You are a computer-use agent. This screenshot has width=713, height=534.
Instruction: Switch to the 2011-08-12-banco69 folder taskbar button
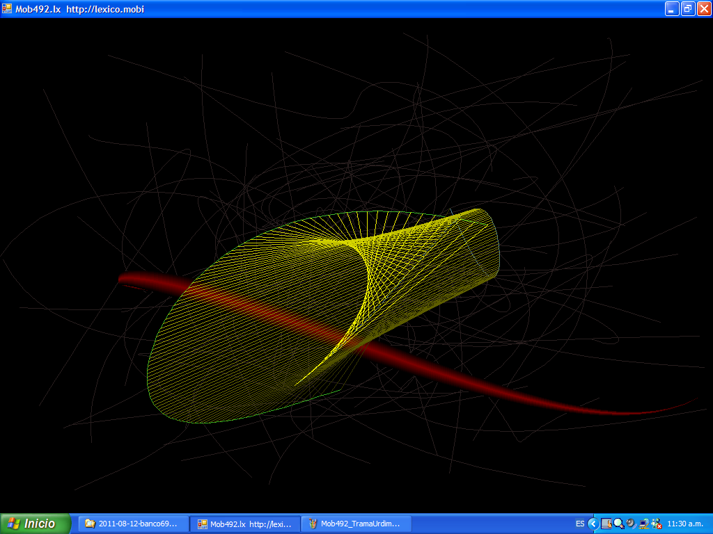click(x=133, y=524)
